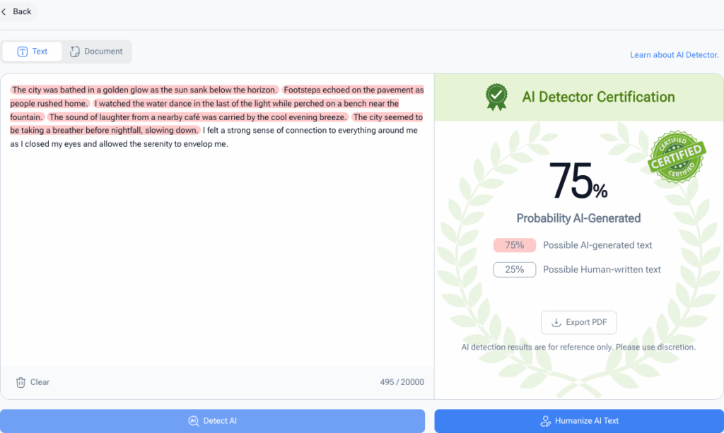The width and height of the screenshot is (724, 433).
Task: Click the 'Possible AI-generated text' label
Action: click(x=597, y=245)
